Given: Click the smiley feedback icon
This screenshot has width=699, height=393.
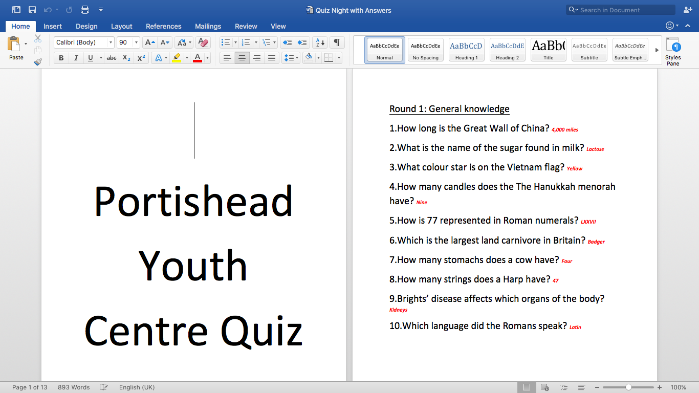Looking at the screenshot, I should tap(670, 26).
